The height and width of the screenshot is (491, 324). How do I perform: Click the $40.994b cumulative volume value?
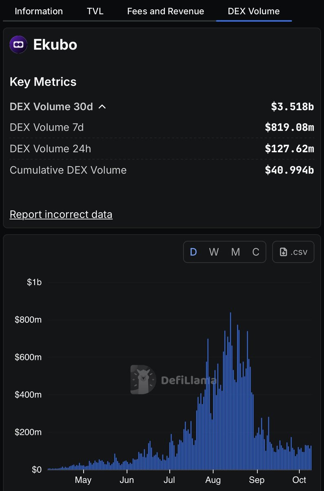(x=290, y=170)
